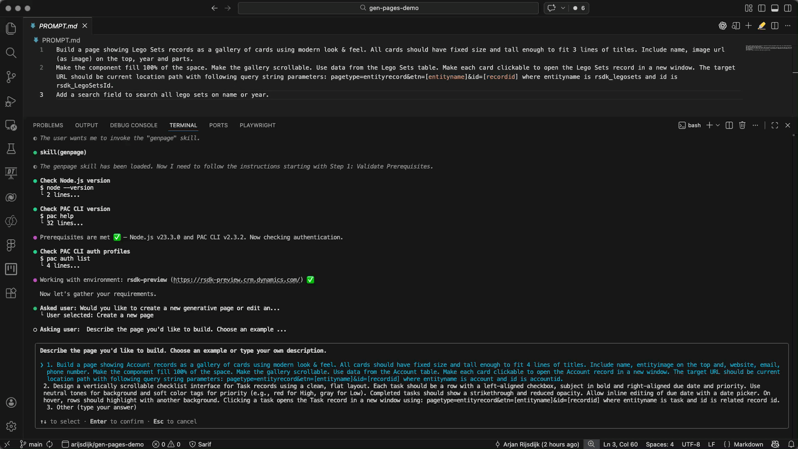Open the dropdown beside the pull request icon

click(563, 8)
